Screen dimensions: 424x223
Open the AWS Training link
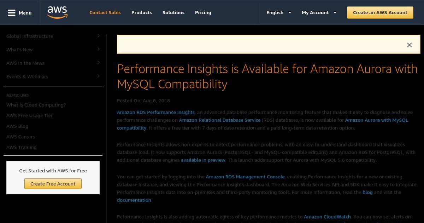(x=22, y=147)
